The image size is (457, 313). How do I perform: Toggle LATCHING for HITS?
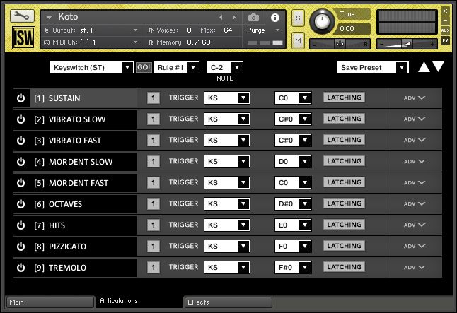click(x=344, y=225)
